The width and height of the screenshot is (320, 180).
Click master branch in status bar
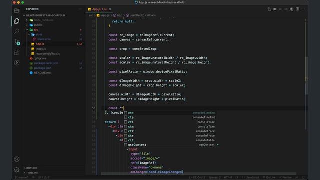click(22, 177)
